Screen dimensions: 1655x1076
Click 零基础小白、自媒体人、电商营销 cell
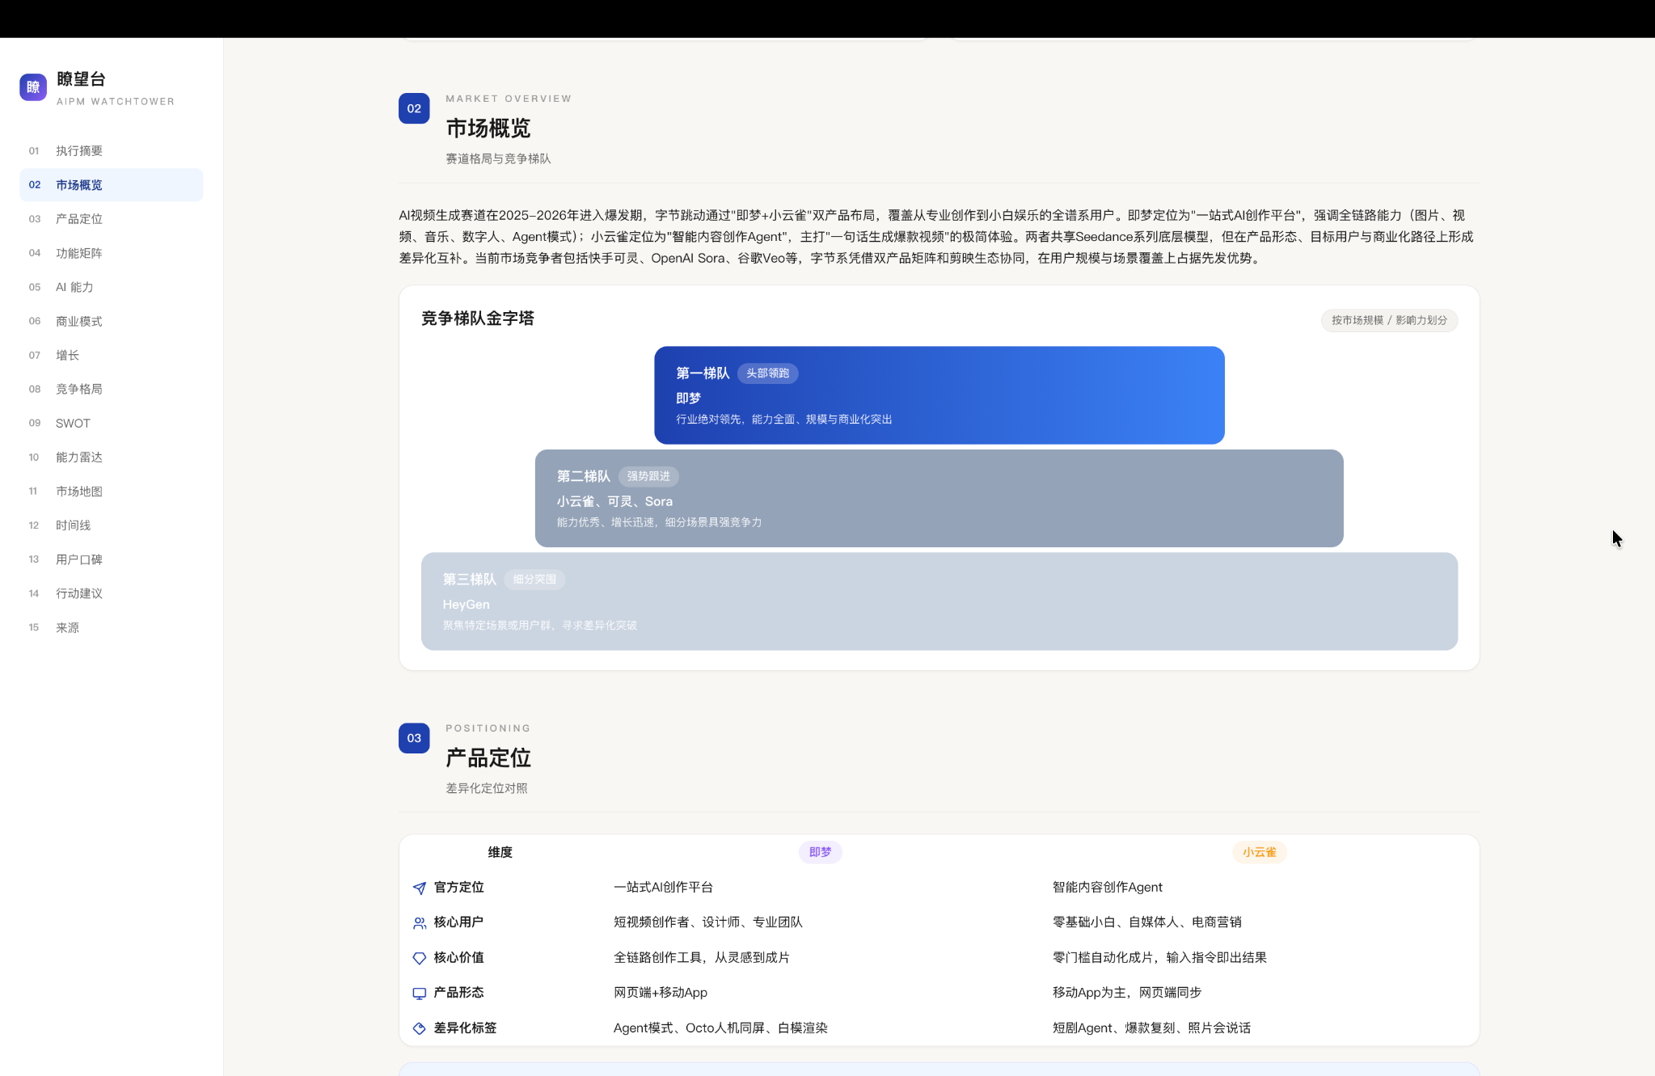tap(1146, 922)
